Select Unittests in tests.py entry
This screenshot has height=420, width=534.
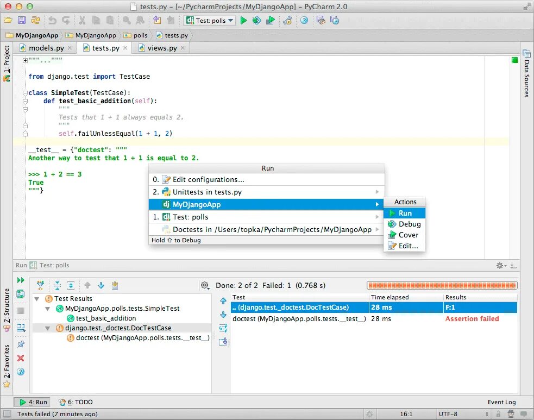tap(267, 192)
